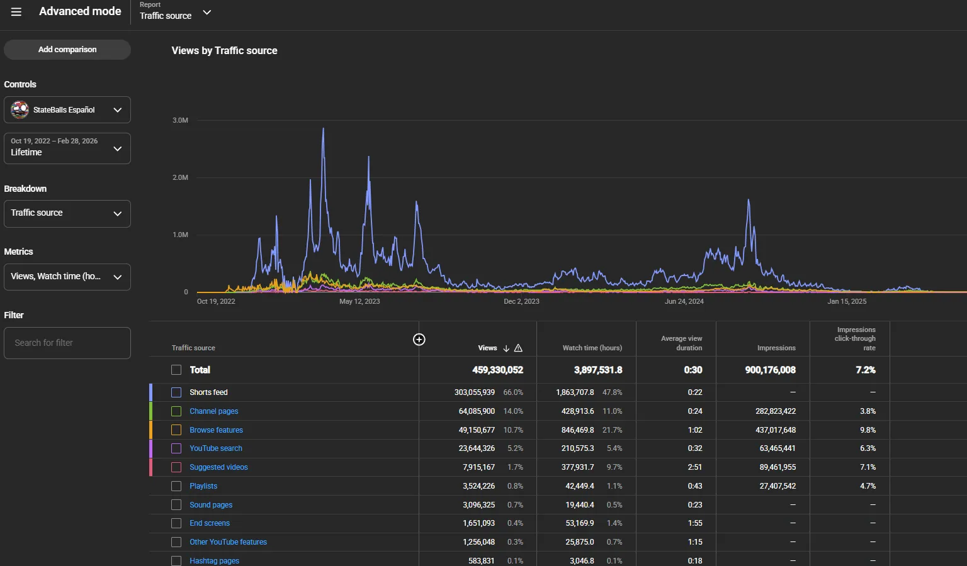Viewport: 967px width, 566px height.
Task: Toggle the Total row checkbox
Action: pyautogui.click(x=176, y=370)
